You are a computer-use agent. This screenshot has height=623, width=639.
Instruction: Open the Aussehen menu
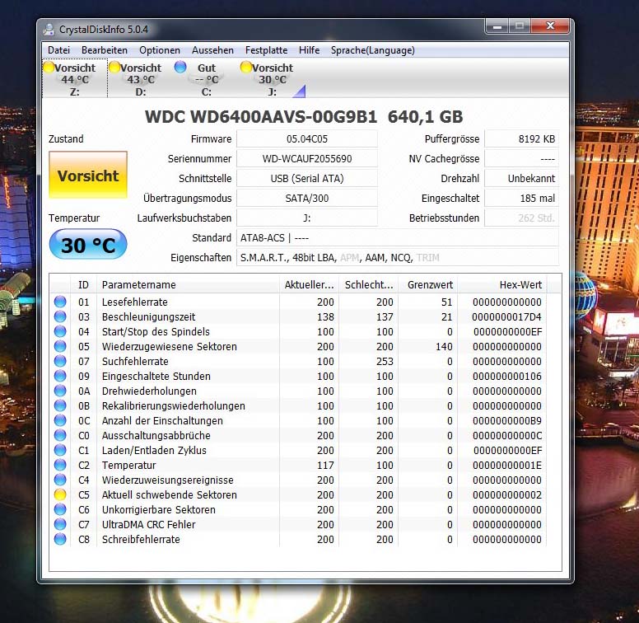(x=212, y=50)
